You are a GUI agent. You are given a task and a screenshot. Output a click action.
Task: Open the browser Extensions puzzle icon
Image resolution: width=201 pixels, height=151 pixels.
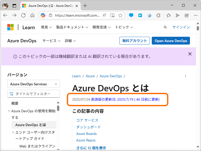158,15
